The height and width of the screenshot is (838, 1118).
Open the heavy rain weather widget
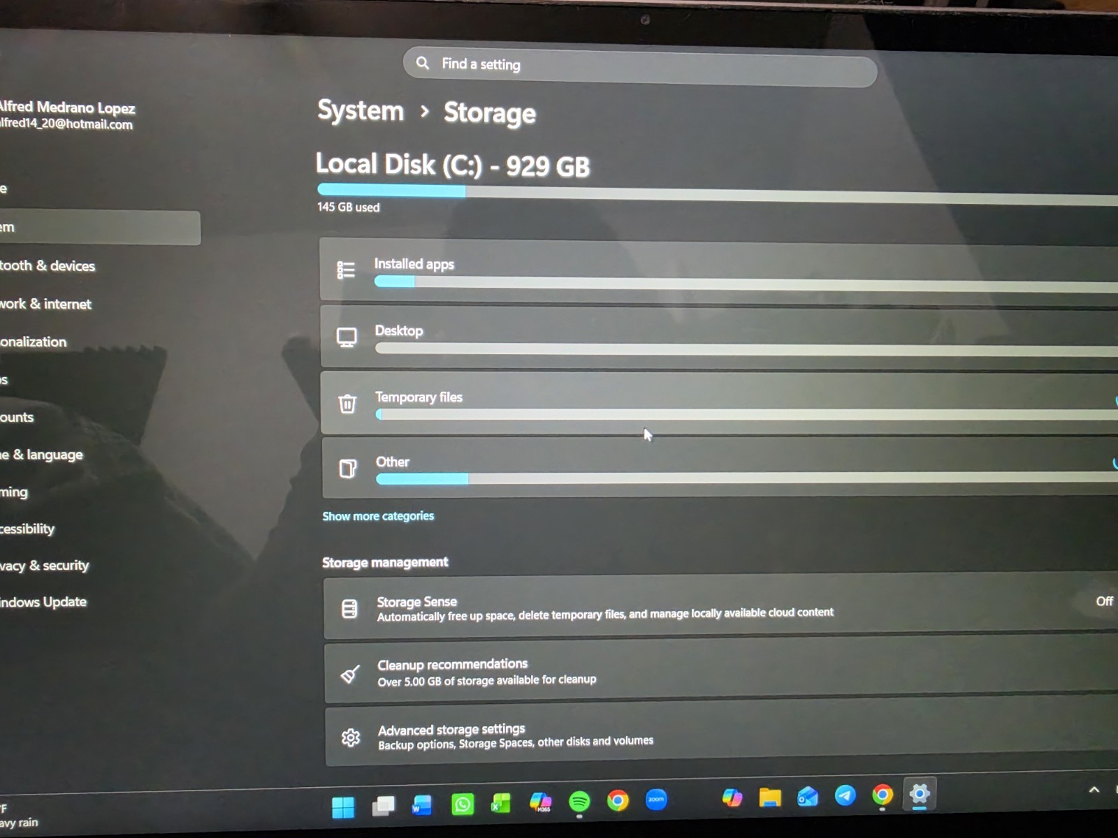click(x=20, y=816)
